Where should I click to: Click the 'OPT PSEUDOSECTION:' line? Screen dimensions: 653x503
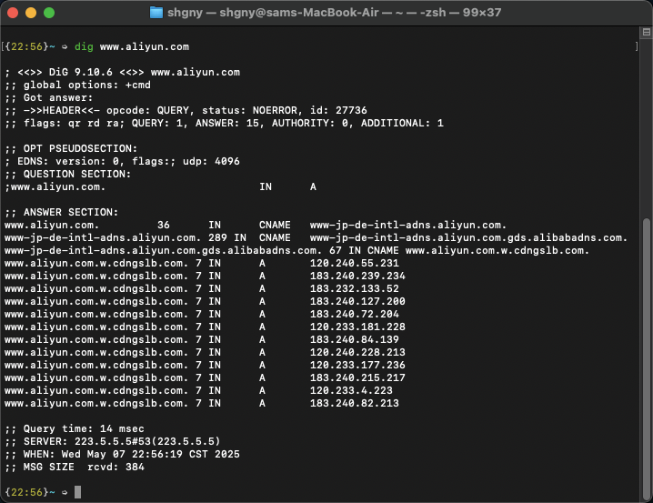pyautogui.click(x=71, y=148)
